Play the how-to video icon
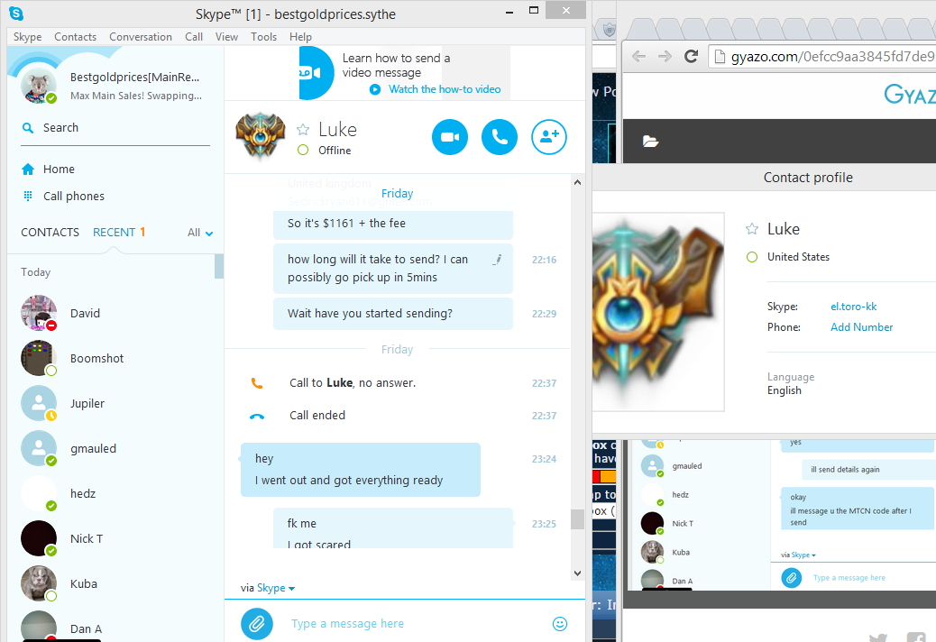Image resolution: width=936 pixels, height=642 pixels. 375,89
